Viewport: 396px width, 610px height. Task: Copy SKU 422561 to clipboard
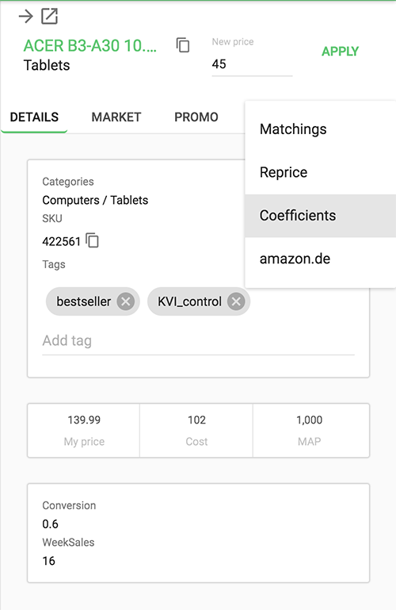(93, 240)
